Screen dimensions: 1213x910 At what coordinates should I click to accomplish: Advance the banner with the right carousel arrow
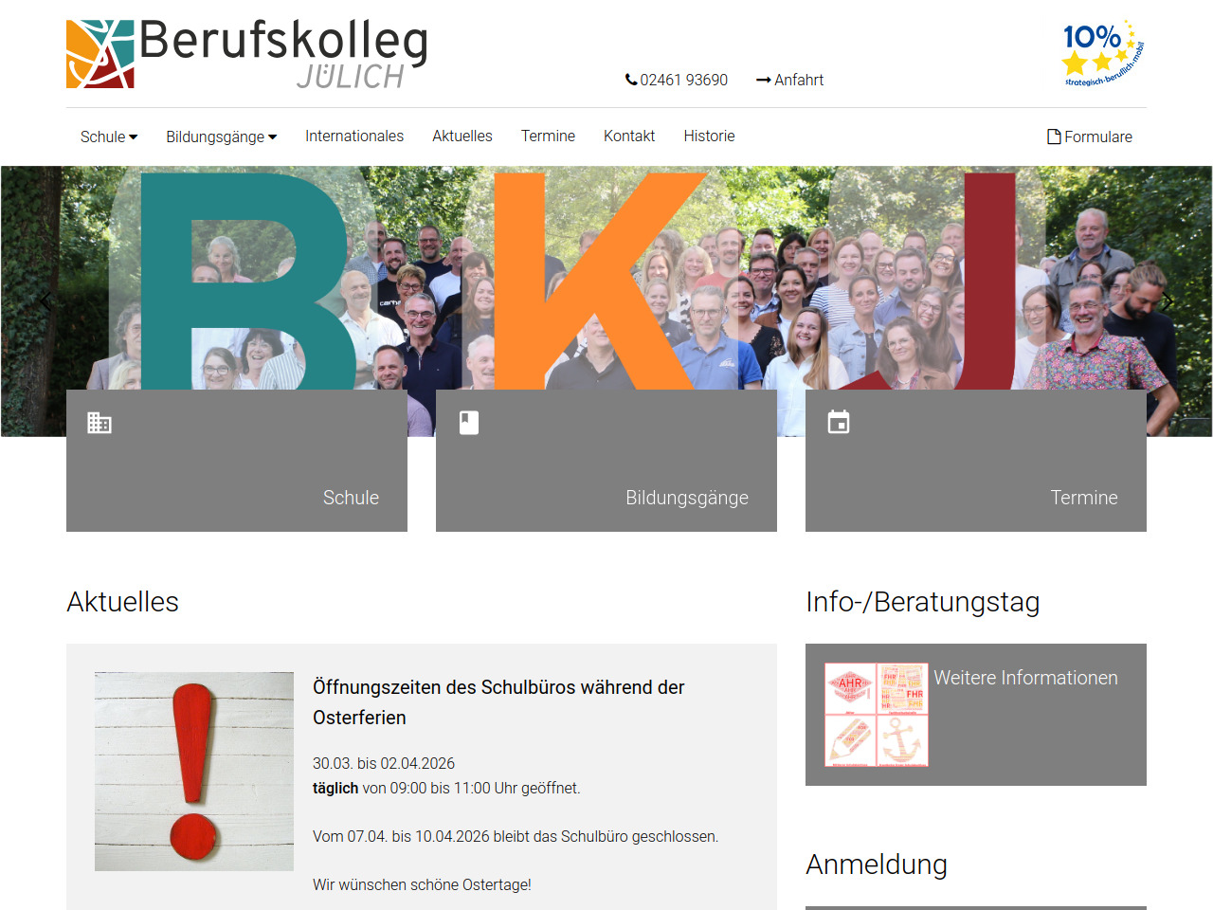(1168, 301)
